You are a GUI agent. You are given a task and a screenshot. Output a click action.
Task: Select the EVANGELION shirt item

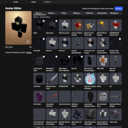65,79
